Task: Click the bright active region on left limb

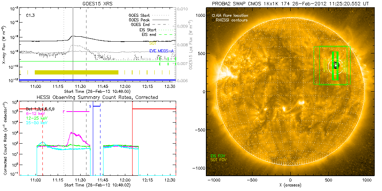Action: (x=223, y=71)
